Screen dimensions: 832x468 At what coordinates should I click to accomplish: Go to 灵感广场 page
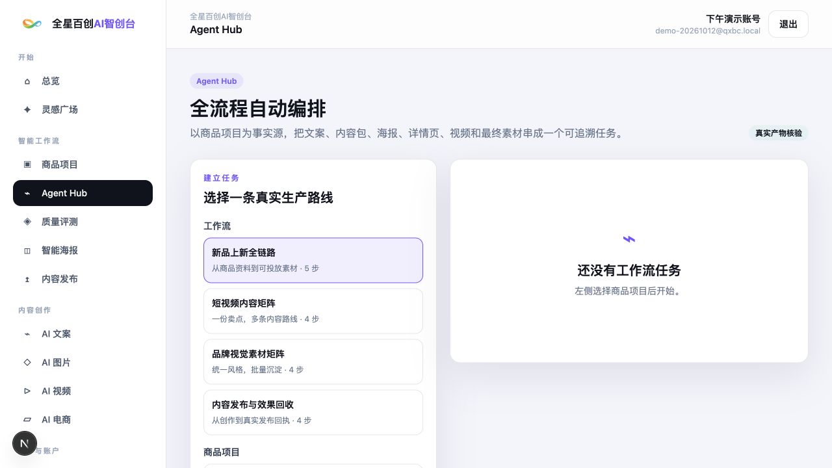tap(83, 110)
